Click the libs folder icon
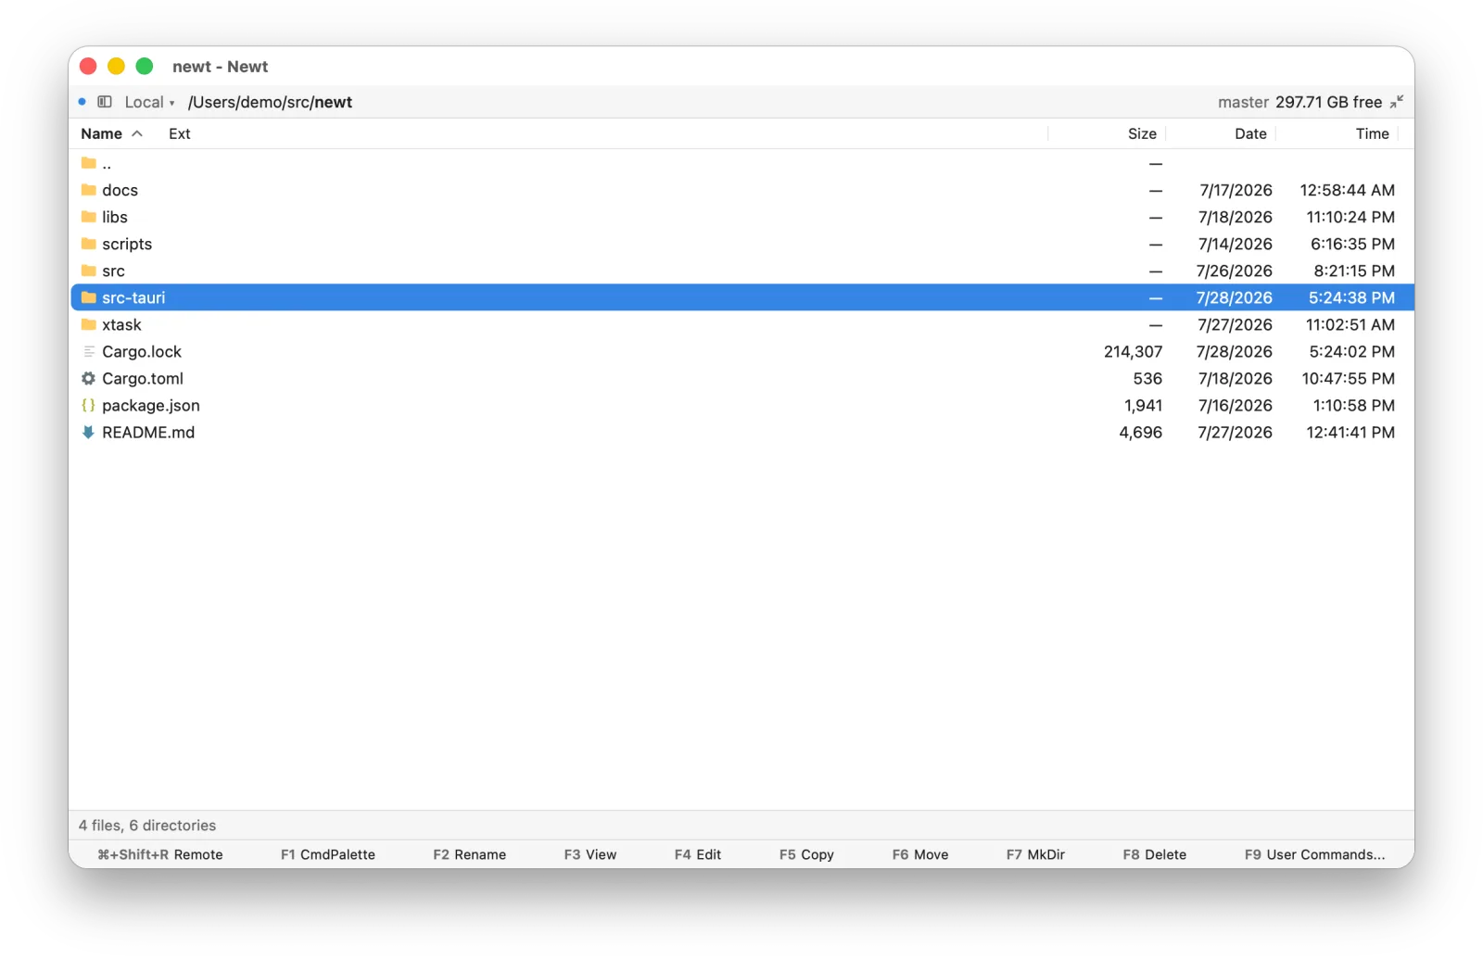The width and height of the screenshot is (1483, 959). pos(89,217)
